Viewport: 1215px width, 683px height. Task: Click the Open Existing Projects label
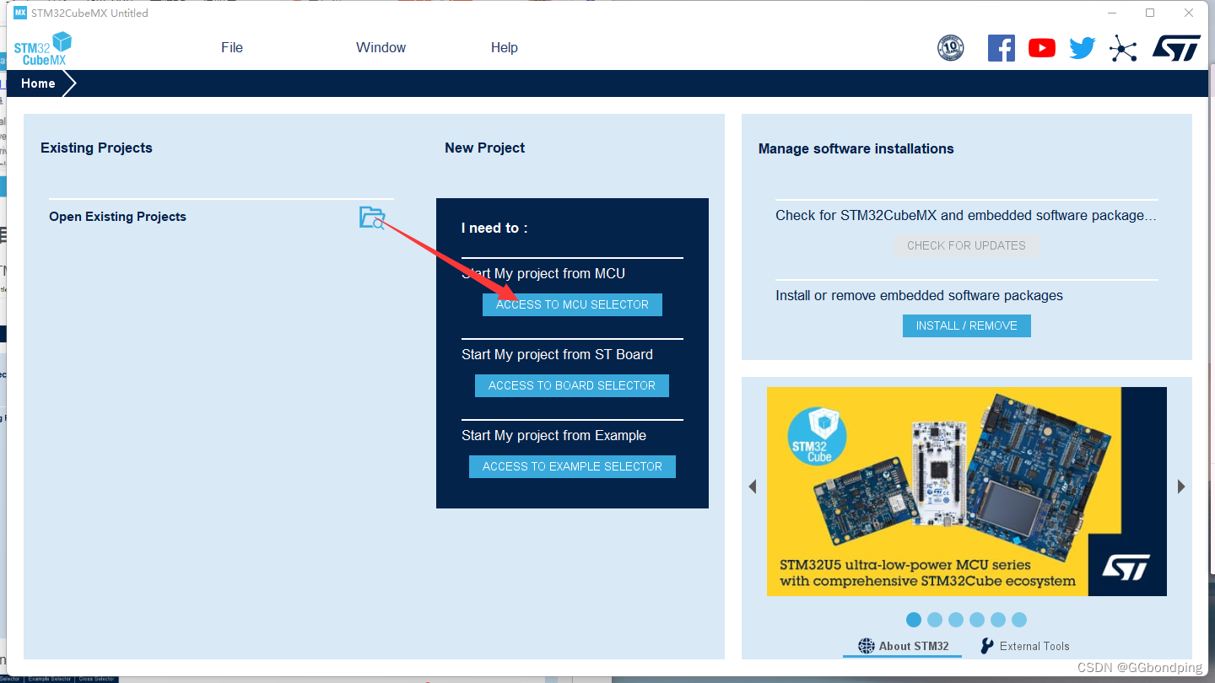[x=117, y=217]
